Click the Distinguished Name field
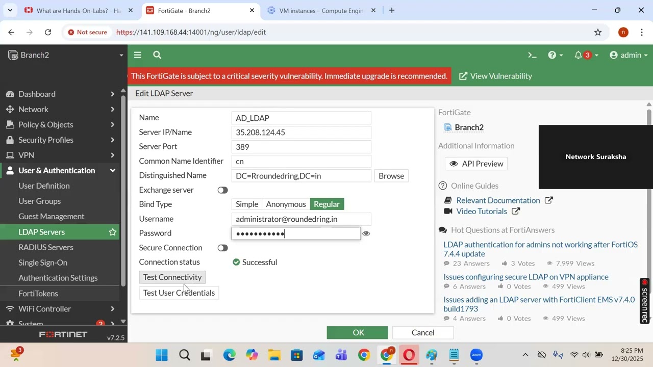 (301, 176)
